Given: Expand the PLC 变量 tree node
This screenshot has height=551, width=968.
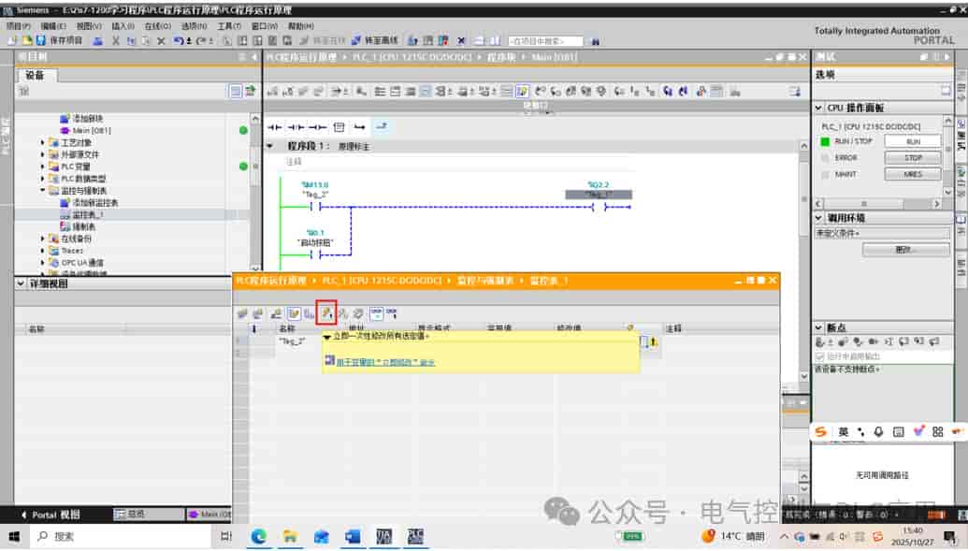Looking at the screenshot, I should 43,167.
